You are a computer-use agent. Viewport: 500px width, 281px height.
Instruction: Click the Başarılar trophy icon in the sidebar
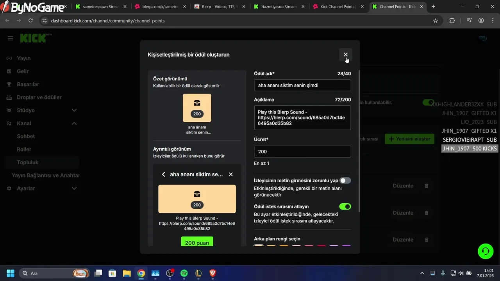[x=9, y=84]
